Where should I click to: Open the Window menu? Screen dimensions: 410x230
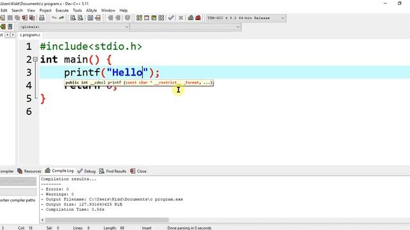[108, 10]
